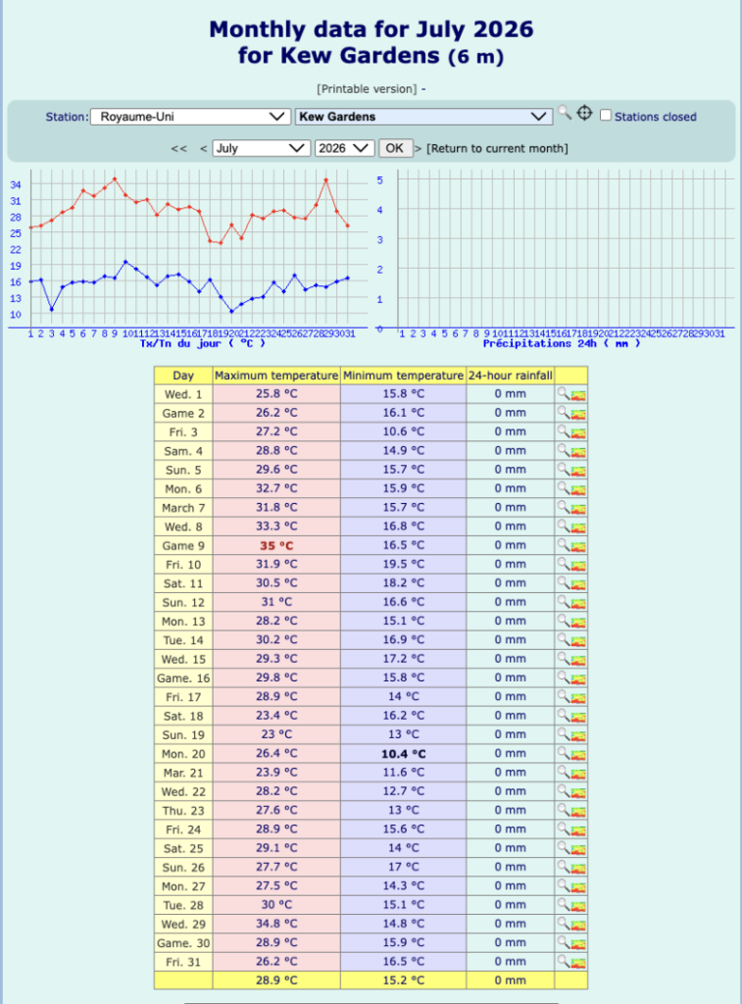Screen dimensions: 742x1004
Task: Expand the Kew Gardens station dropdown
Action: coord(423,117)
